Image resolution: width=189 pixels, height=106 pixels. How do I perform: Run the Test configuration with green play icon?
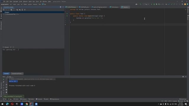(151, 4)
